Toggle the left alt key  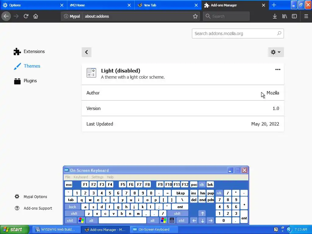(91, 221)
